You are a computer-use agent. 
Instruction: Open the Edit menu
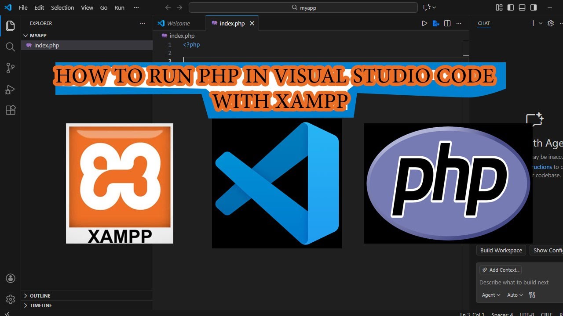39,7
